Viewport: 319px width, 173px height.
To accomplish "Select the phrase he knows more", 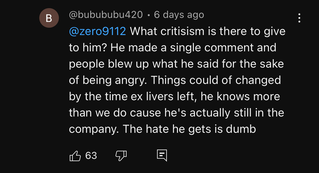I will coord(240,96).
